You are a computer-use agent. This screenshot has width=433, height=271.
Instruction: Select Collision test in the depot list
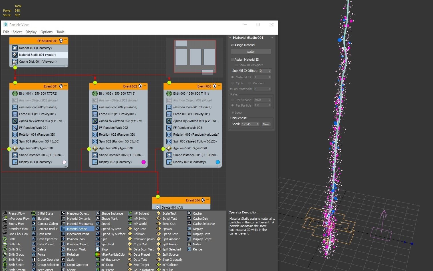point(139,234)
